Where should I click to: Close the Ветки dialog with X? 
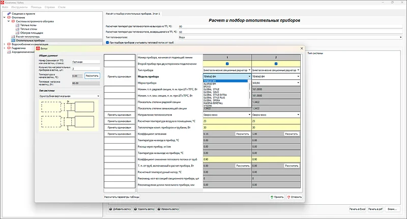pos(301,48)
